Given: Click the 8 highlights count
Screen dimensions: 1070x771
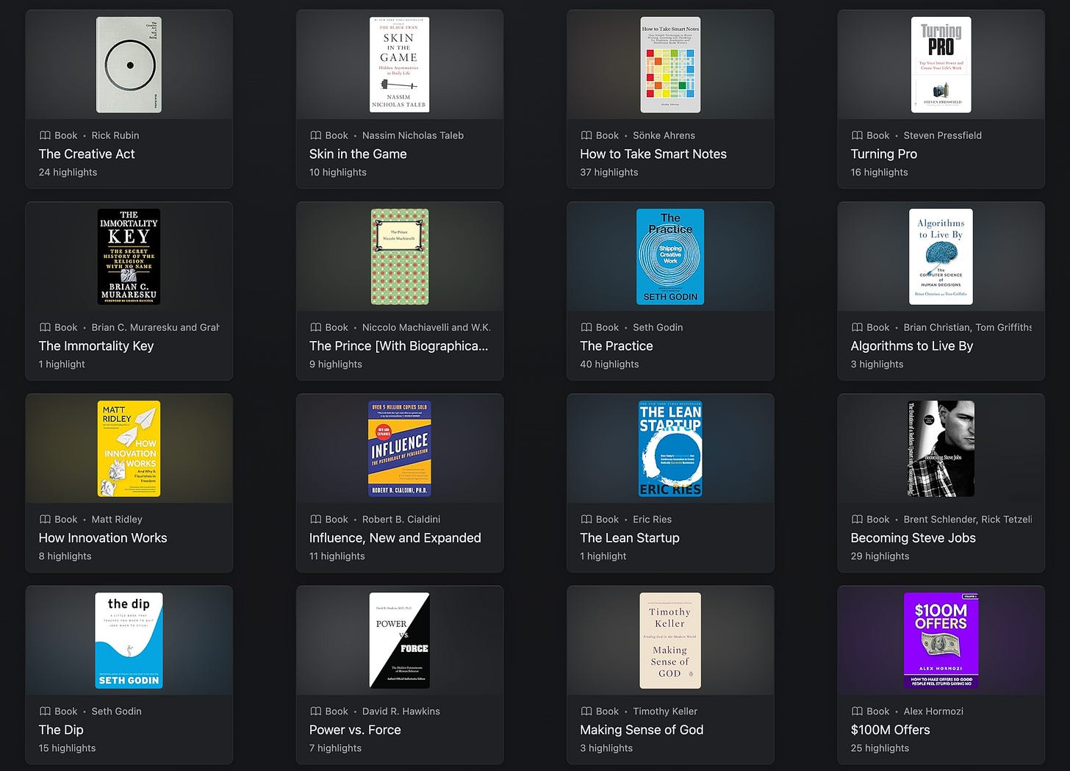Looking at the screenshot, I should click(x=65, y=556).
